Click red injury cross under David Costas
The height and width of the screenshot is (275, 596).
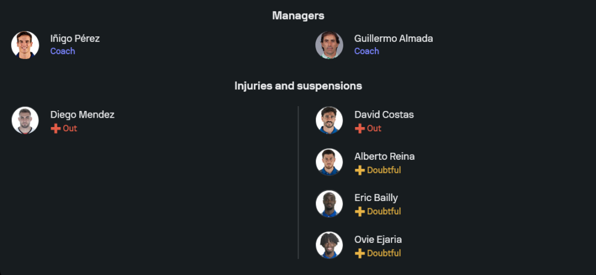(359, 128)
